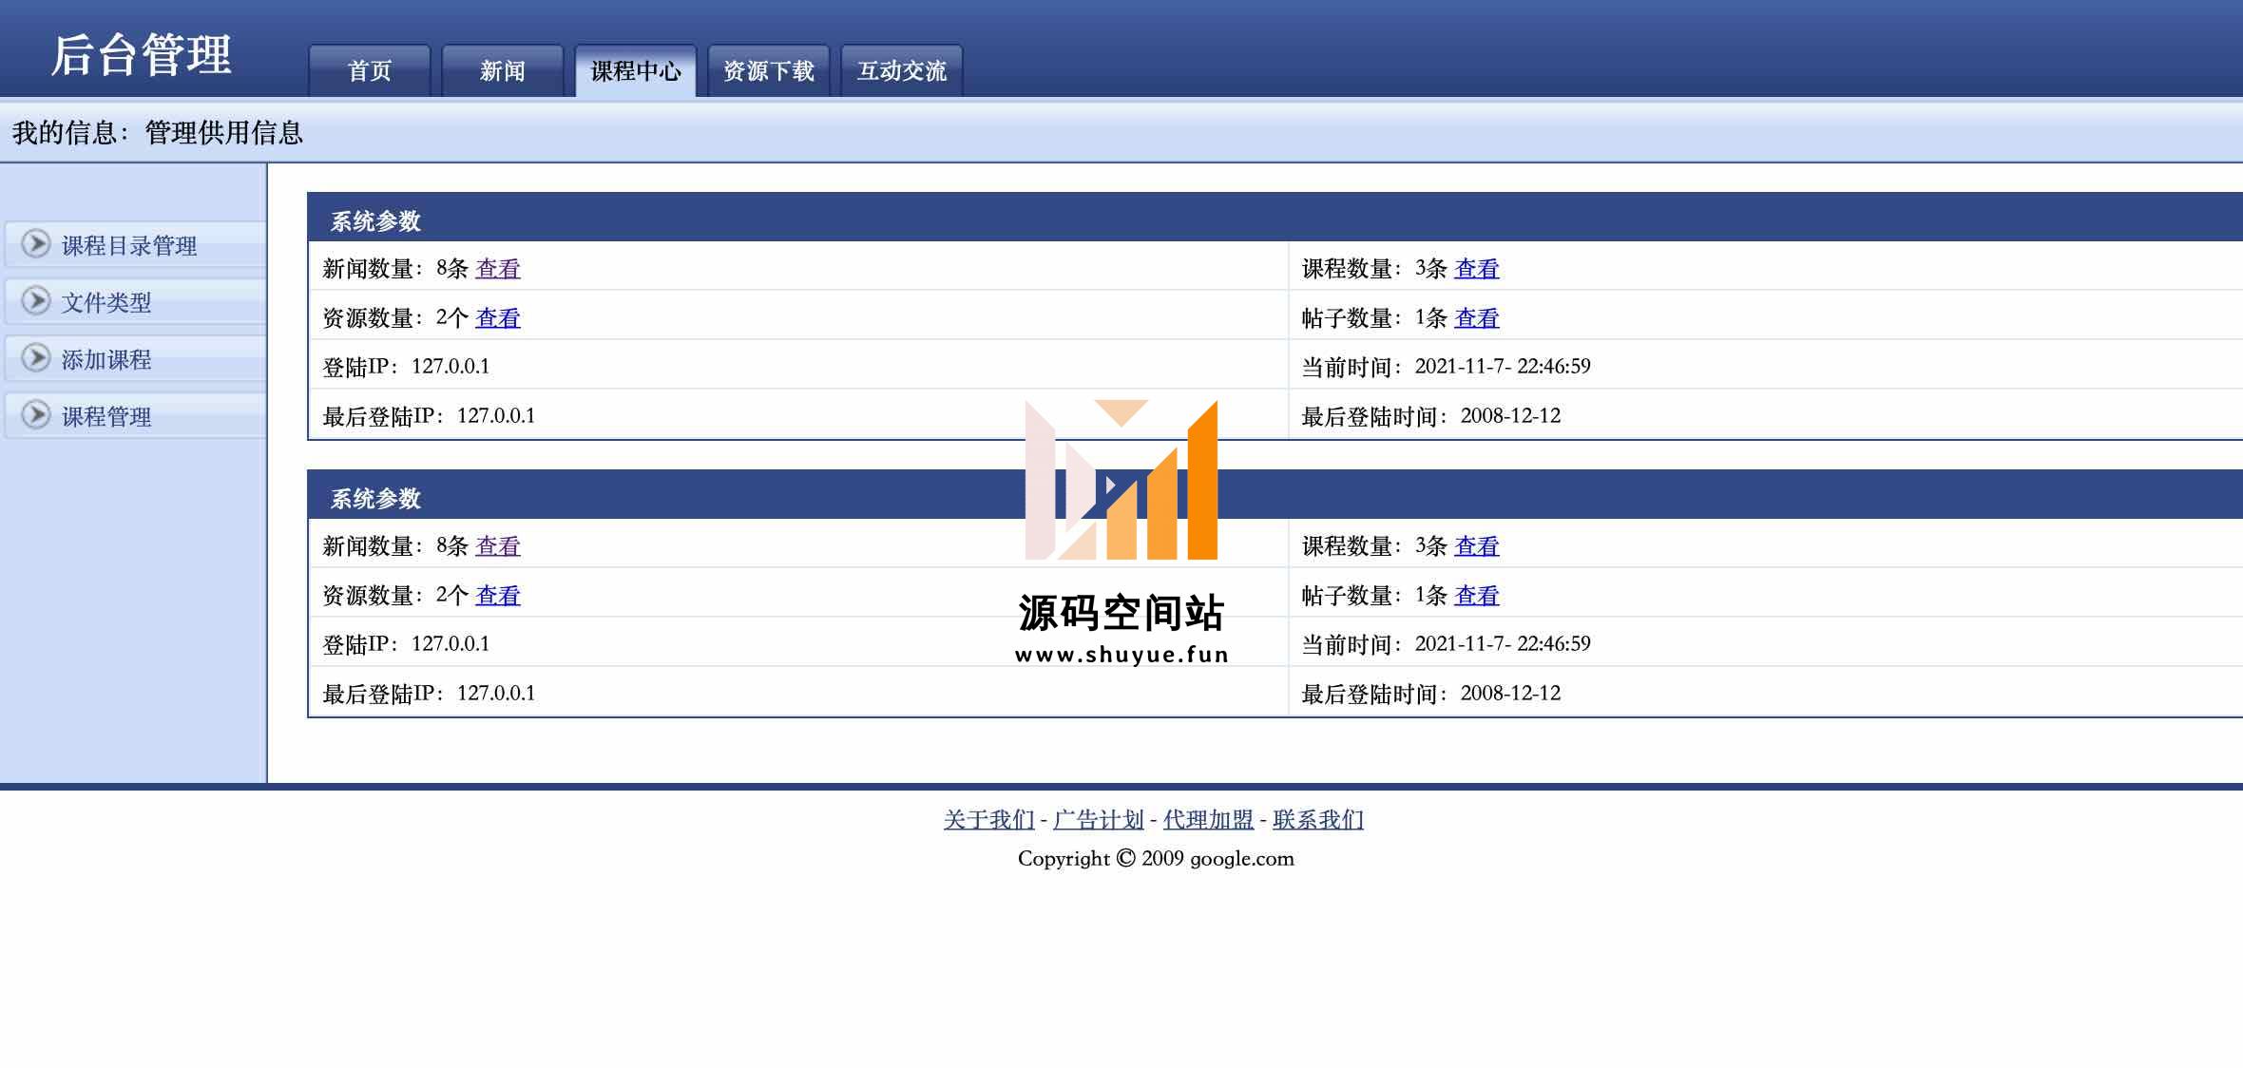
Task: Open the 广告计划 footer link
Action: pyautogui.click(x=1099, y=819)
